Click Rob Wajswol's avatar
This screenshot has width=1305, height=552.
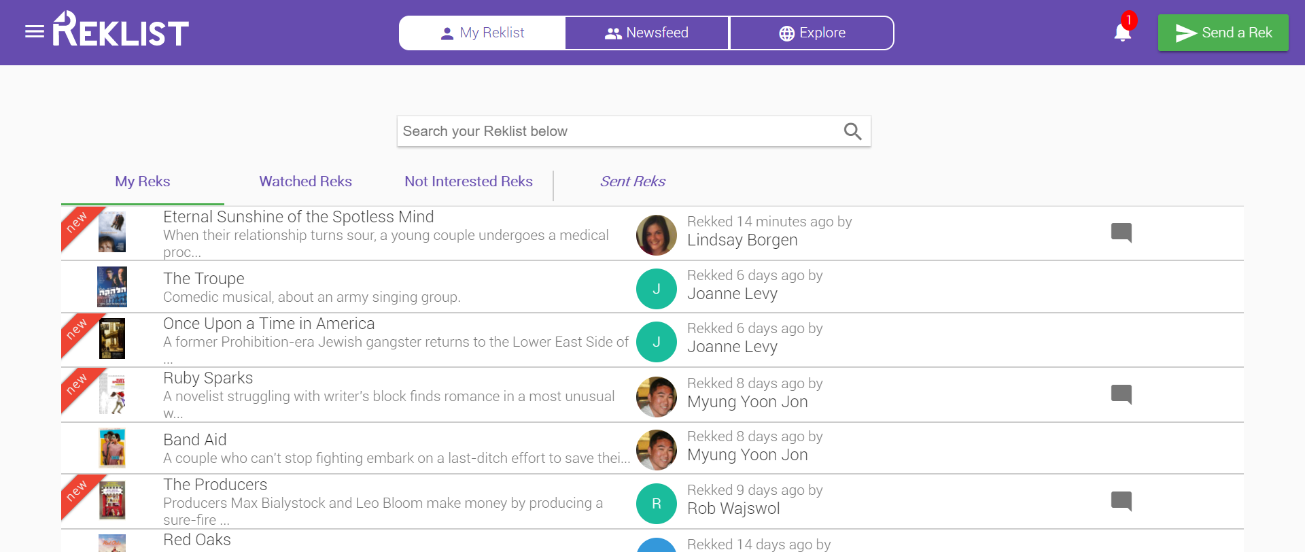[657, 504]
